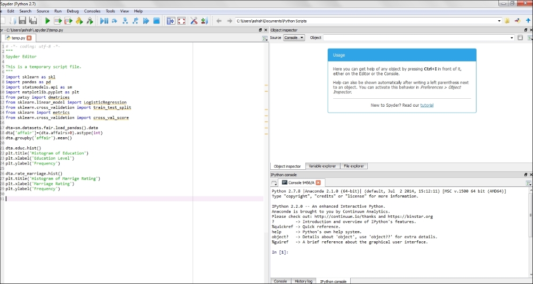Go to parent directory blue up arrow
Image resolution: width=533 pixels, height=284 pixels.
click(528, 21)
